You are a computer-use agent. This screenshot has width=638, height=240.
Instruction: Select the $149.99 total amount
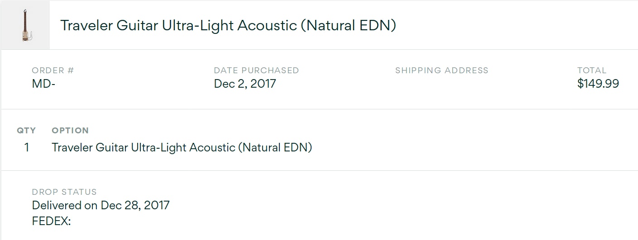point(598,84)
